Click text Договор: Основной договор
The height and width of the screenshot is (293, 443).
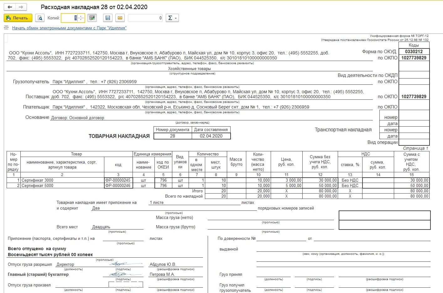pyautogui.click(x=78, y=118)
